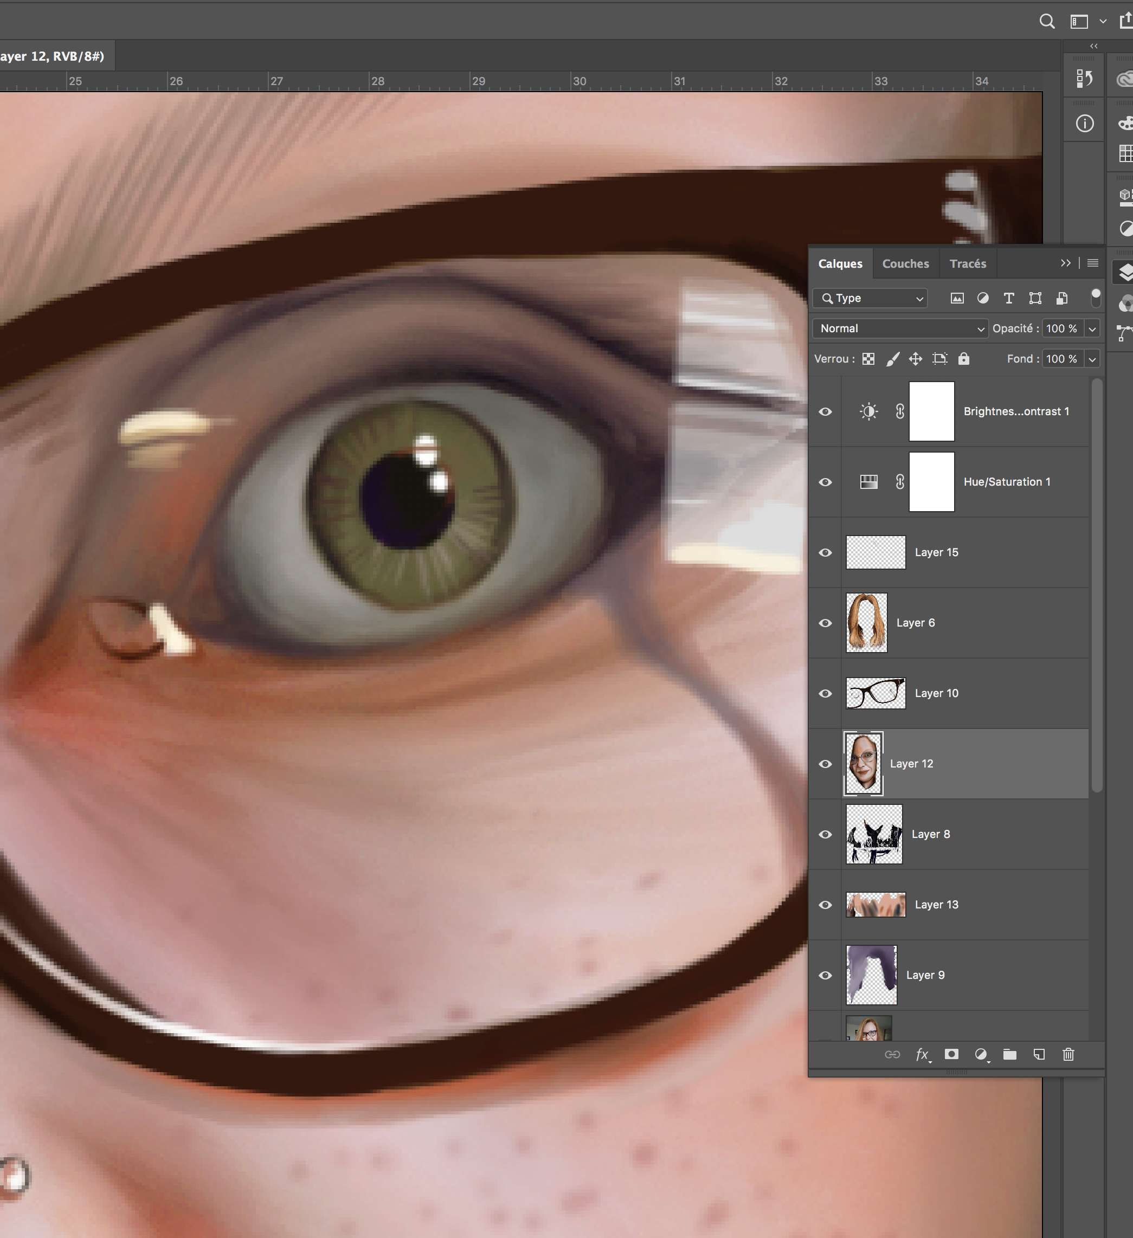Create a new group with the folder icon
1133x1238 pixels.
1009,1054
